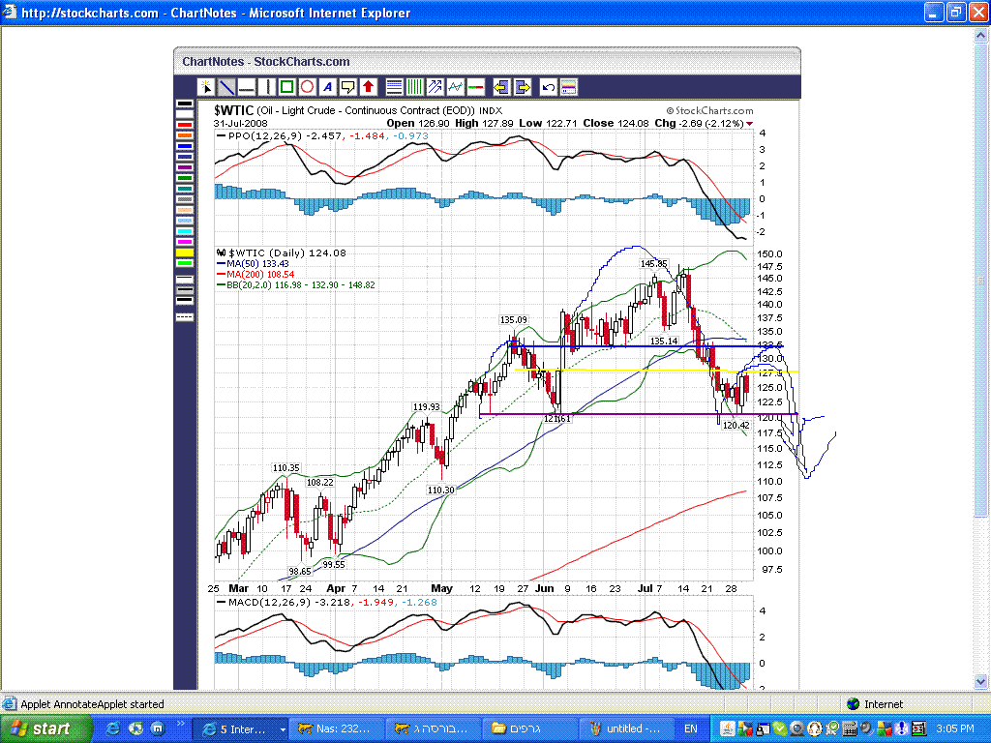Select the double arrow tool
The height and width of the screenshot is (743, 991).
tap(435, 87)
